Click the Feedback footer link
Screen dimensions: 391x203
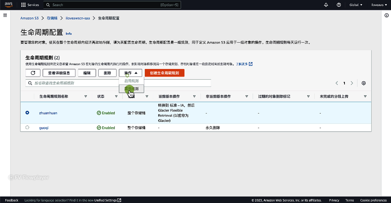12,200
